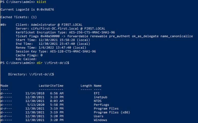The image size is (198, 123).
Task: Click the cifs/First-DC.first.local server name
Action: coord(55,28)
